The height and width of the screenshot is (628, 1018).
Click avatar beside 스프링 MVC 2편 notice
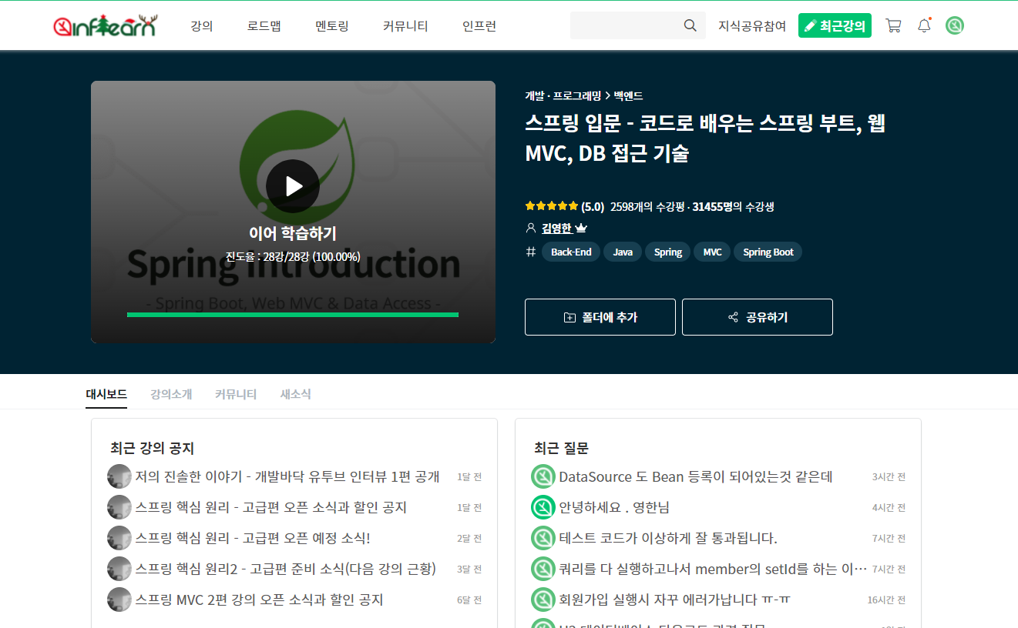tap(119, 600)
